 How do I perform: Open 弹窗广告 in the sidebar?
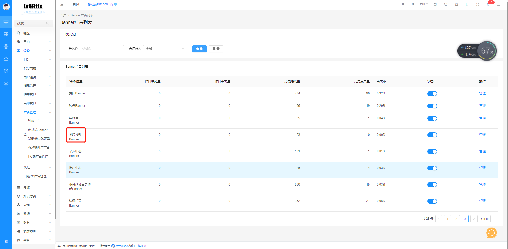(34, 121)
